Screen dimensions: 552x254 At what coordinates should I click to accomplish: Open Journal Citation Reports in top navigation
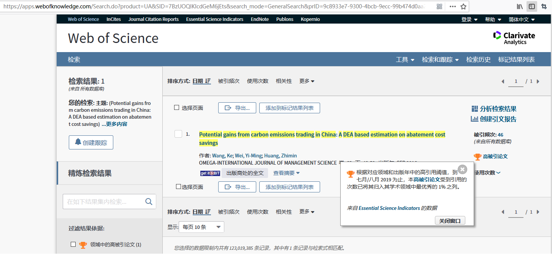click(154, 19)
